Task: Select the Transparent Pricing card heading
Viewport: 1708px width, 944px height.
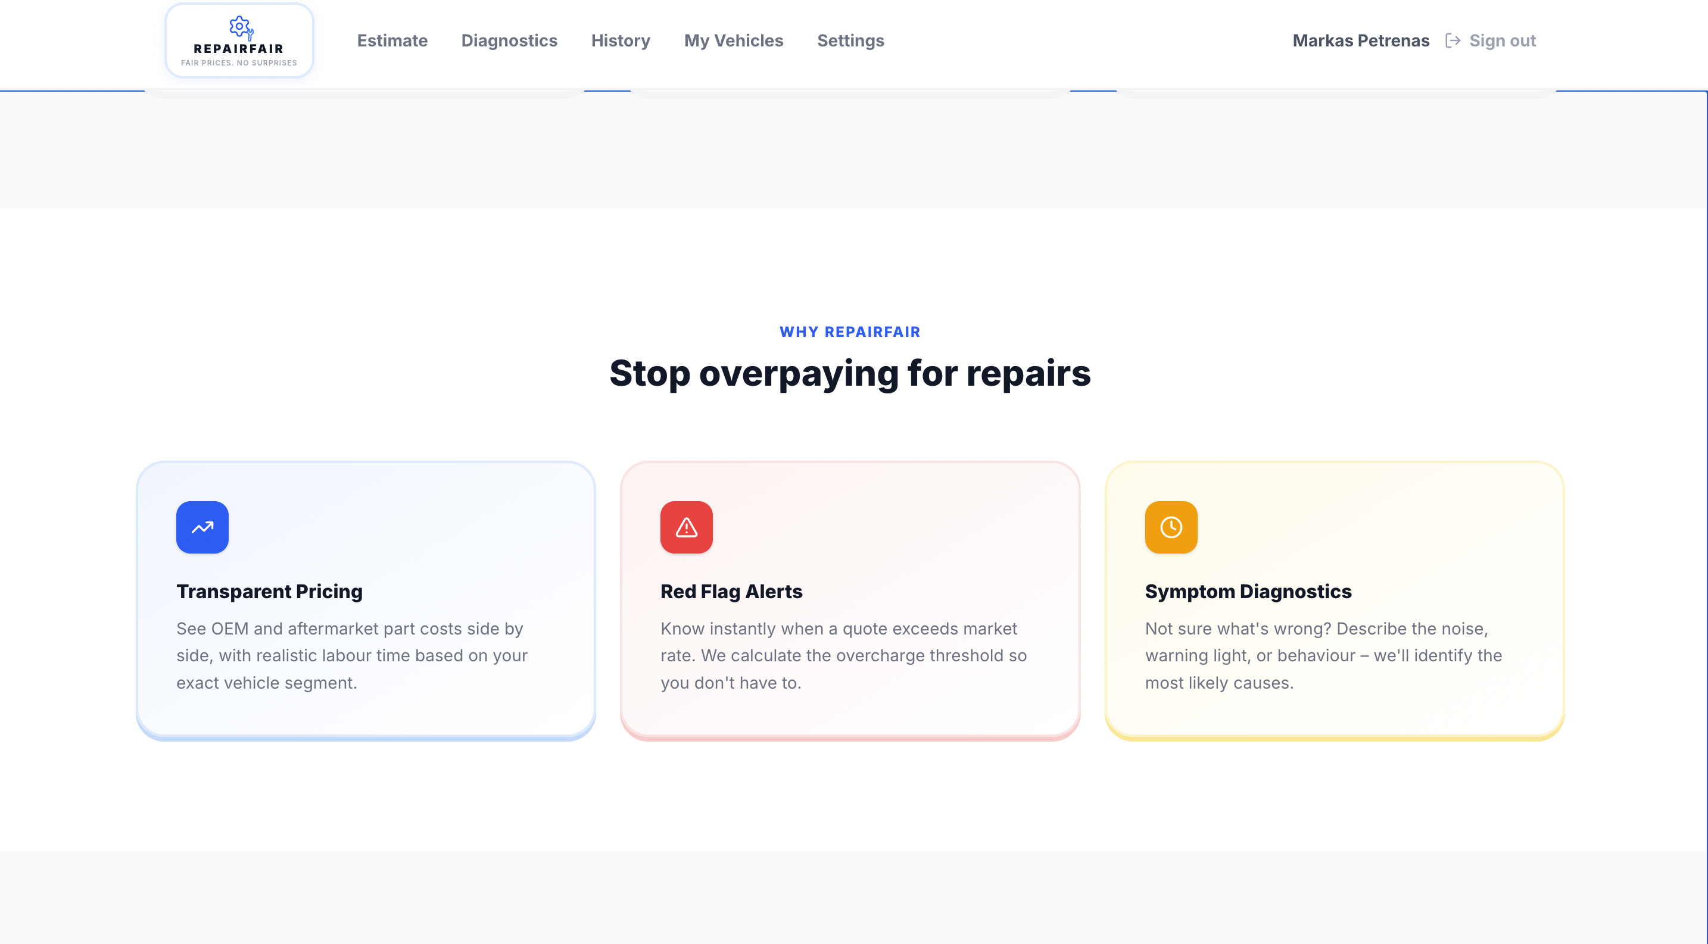Action: (x=269, y=591)
